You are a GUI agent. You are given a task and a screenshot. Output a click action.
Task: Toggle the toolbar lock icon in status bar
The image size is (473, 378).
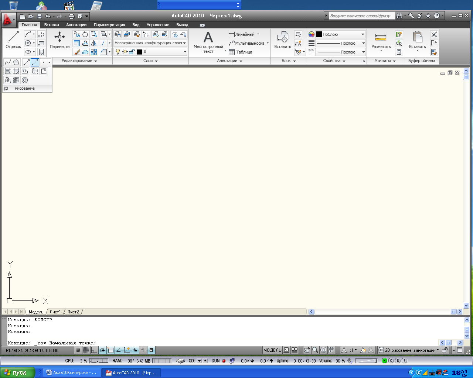click(x=445, y=350)
